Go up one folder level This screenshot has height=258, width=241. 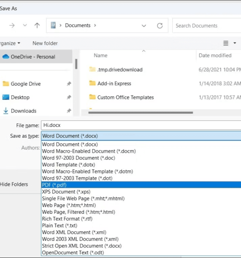37,25
